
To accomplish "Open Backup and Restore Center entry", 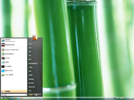I will click(x=14, y=54).
